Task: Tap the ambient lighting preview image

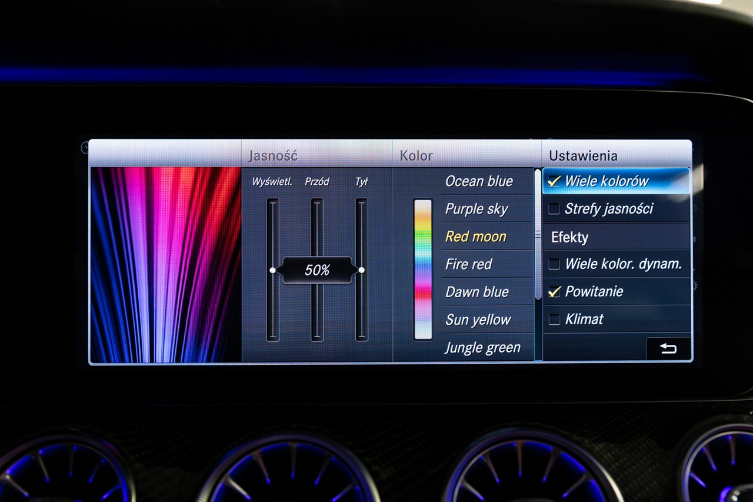Action: point(166,265)
